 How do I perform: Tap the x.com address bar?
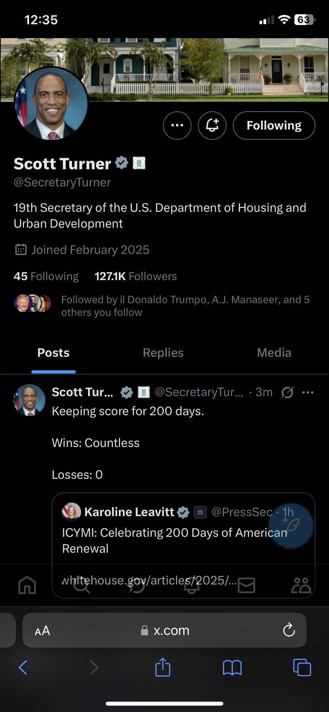164,630
